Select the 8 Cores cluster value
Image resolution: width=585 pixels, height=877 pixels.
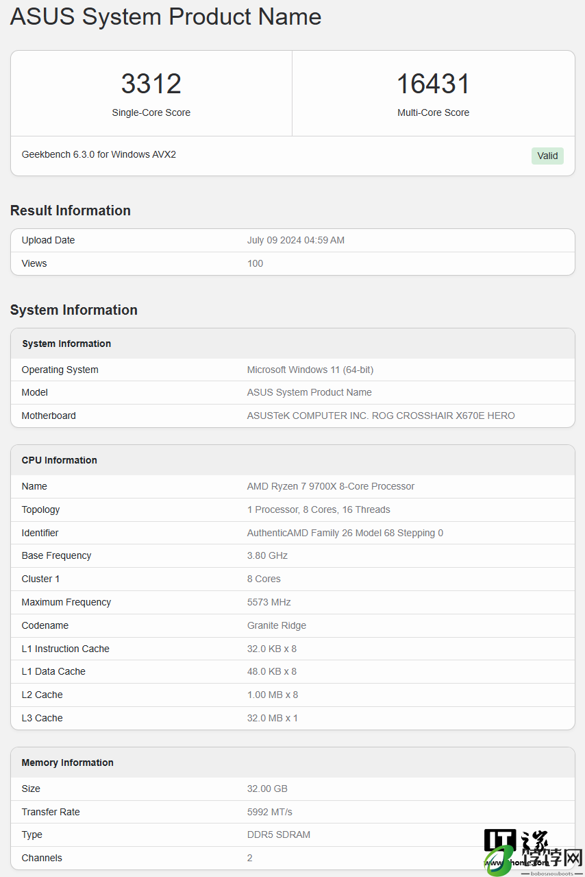point(264,579)
